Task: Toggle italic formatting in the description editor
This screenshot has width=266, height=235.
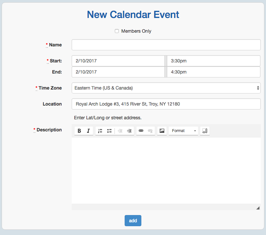Action: [88, 131]
